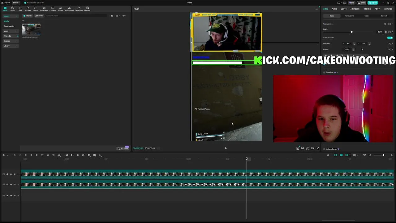Click the split clip tool
Screen dimensions: 396x223
point(26,155)
